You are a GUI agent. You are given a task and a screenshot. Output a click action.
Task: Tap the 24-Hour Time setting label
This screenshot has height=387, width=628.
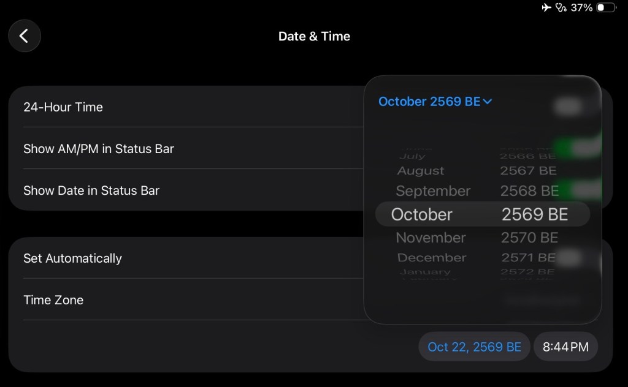[63, 107]
